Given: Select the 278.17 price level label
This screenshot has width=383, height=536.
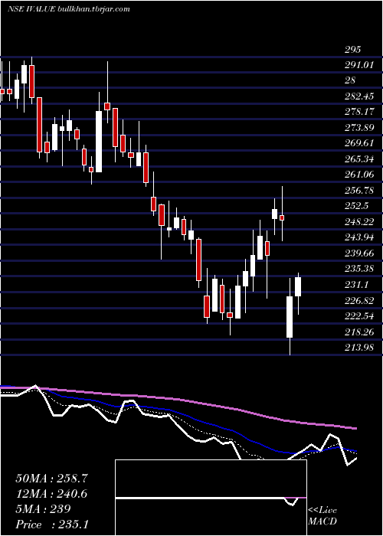Looking at the screenshot, I should [359, 112].
